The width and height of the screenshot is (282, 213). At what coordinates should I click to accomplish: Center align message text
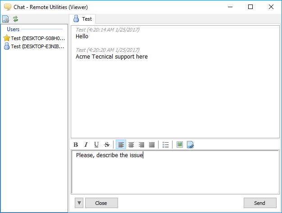click(131, 145)
